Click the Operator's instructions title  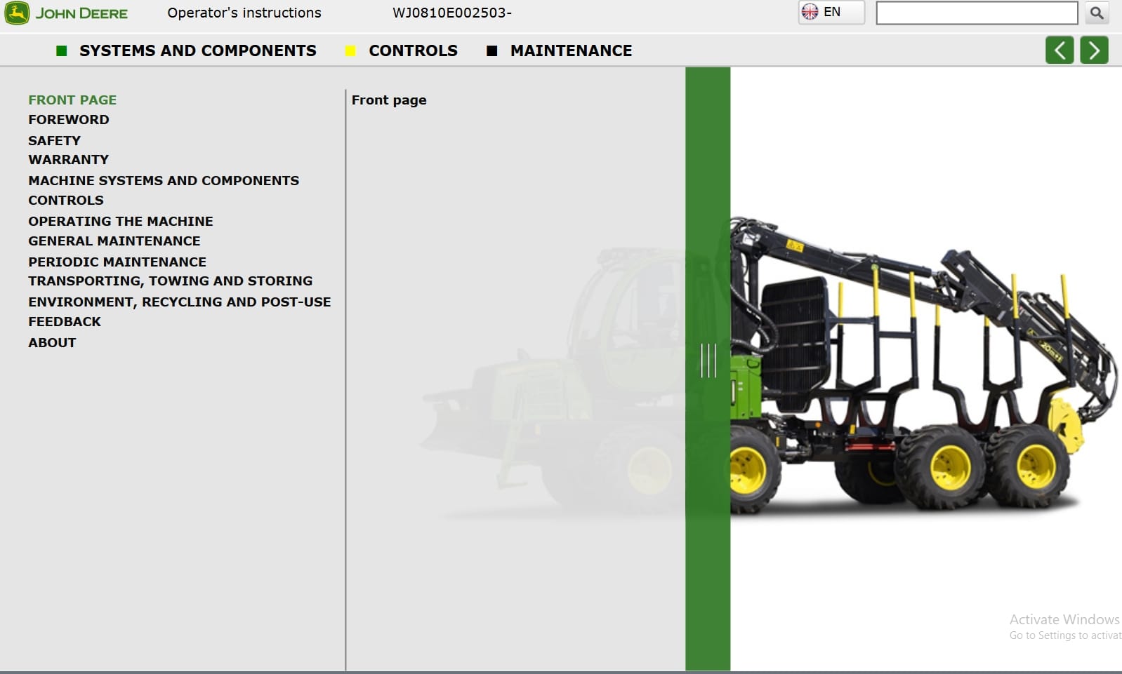click(244, 13)
